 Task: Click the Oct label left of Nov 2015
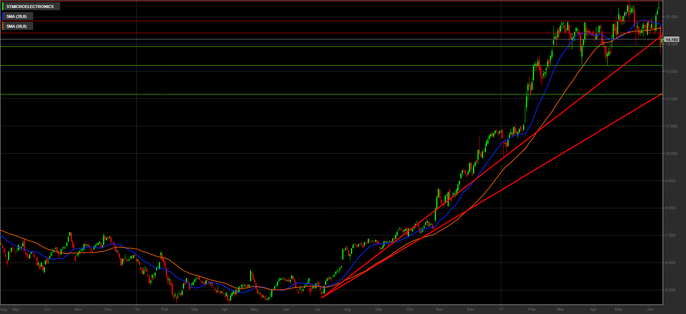47,309
